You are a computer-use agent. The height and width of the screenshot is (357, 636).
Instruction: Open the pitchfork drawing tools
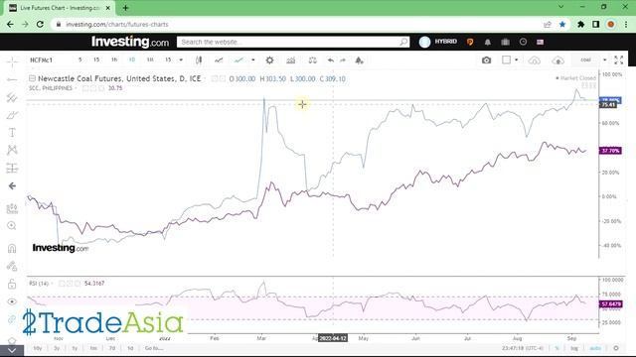[12, 97]
